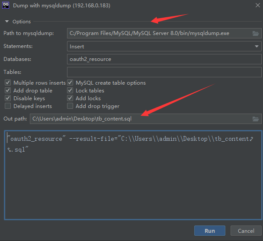Toggle Add locks checkbox
This screenshot has width=263, height=241.
point(70,98)
